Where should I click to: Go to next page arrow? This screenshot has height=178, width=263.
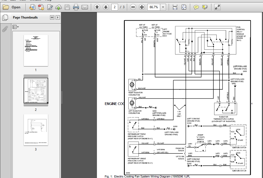point(106,7)
